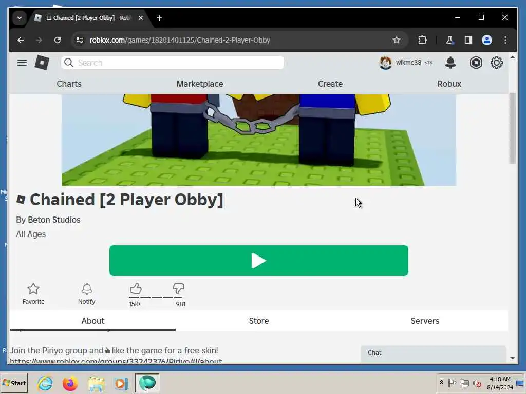Open the Beton Studios creator link
Image resolution: width=526 pixels, height=394 pixels.
point(54,220)
